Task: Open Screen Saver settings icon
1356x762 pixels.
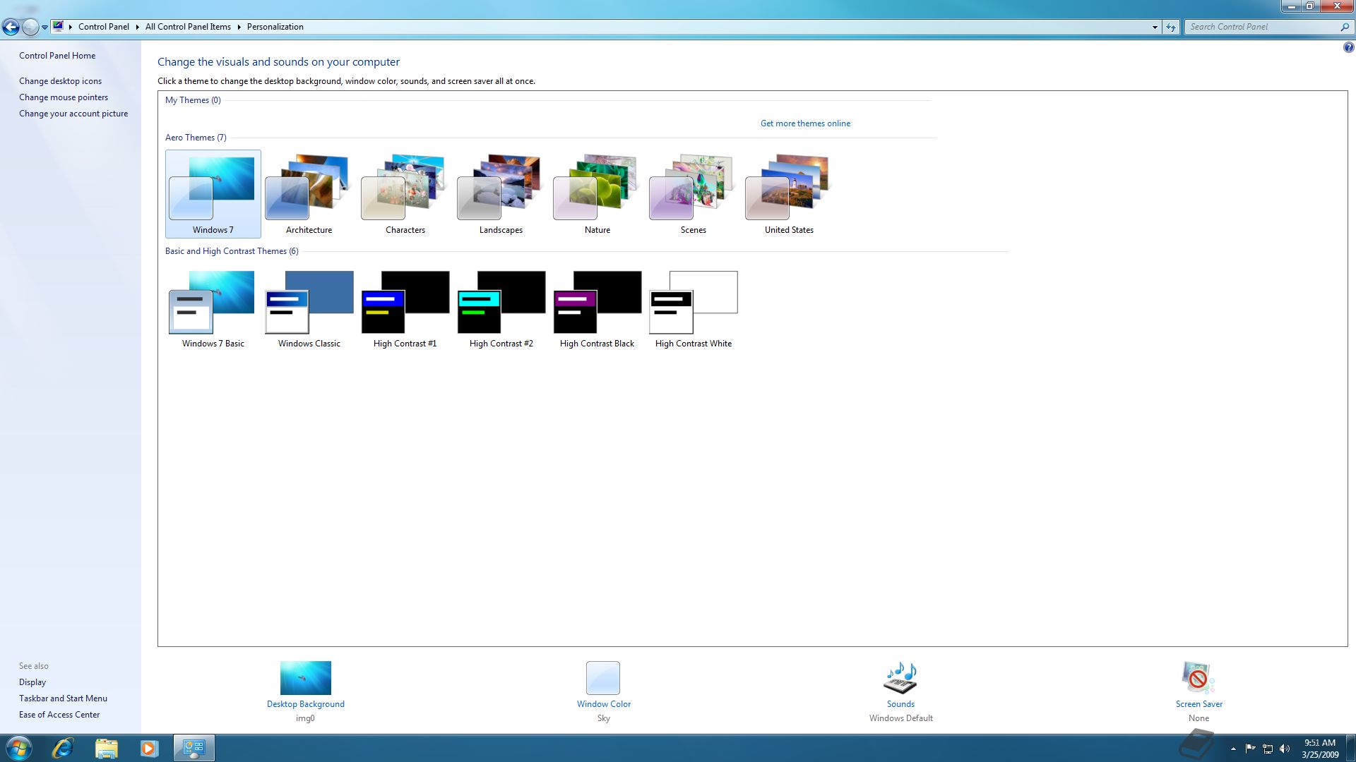Action: click(x=1199, y=678)
